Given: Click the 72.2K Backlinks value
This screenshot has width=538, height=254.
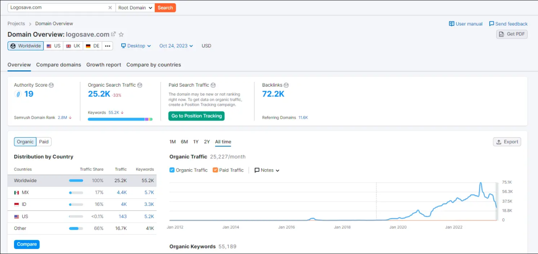Looking at the screenshot, I should coord(273,94).
